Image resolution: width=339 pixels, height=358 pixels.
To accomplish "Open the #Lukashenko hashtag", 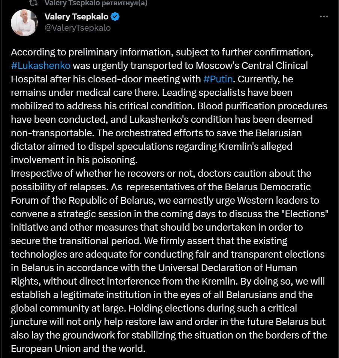I will [x=40, y=66].
